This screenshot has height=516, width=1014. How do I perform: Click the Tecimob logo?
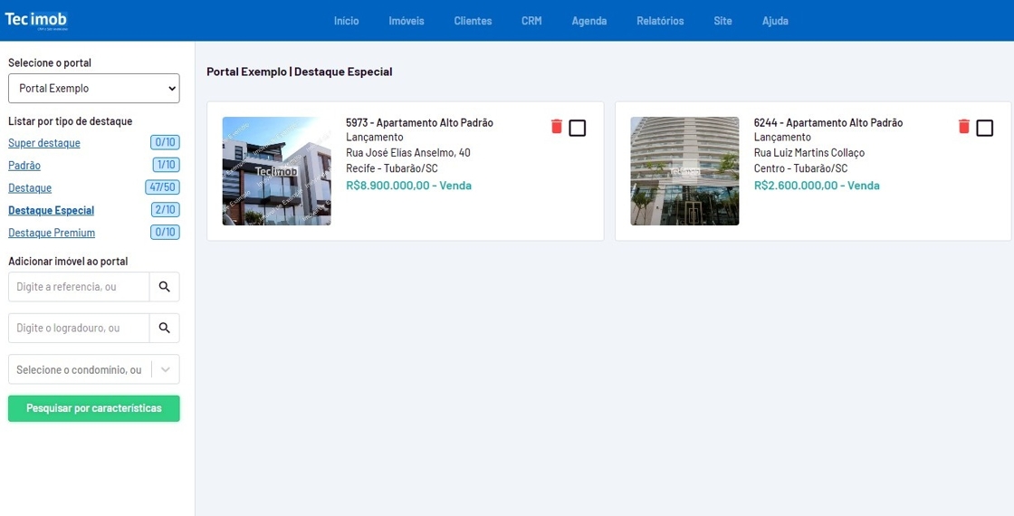click(x=36, y=20)
